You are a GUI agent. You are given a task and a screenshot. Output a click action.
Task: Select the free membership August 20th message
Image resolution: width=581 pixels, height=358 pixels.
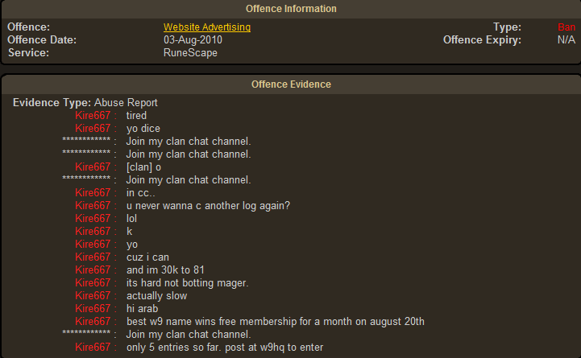[x=275, y=322]
